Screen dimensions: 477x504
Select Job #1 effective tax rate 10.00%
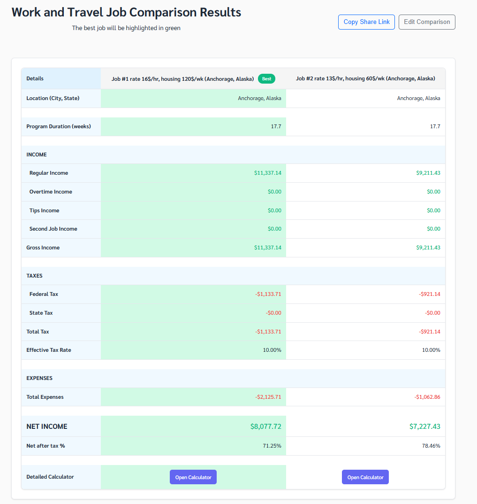272,350
